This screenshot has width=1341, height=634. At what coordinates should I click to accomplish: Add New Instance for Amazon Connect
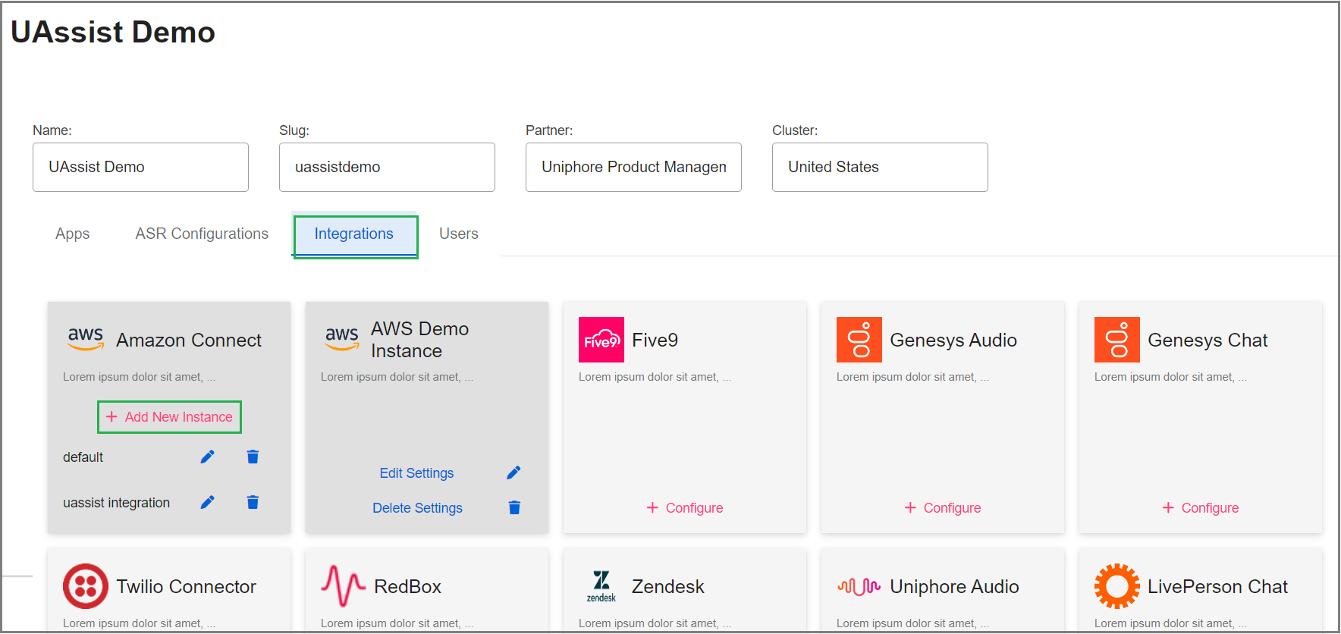pyautogui.click(x=169, y=417)
